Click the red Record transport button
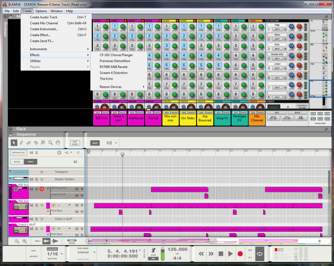334x266 pixels. (240, 254)
